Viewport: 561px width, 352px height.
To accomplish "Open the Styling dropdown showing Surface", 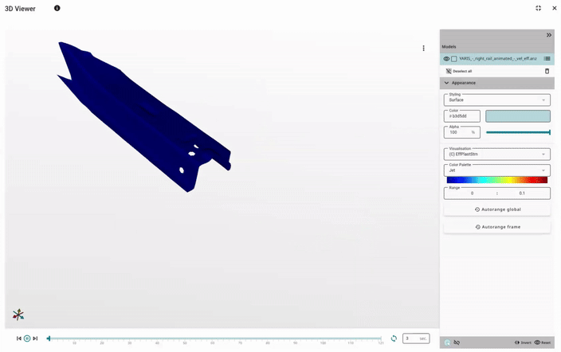I will pyautogui.click(x=497, y=100).
